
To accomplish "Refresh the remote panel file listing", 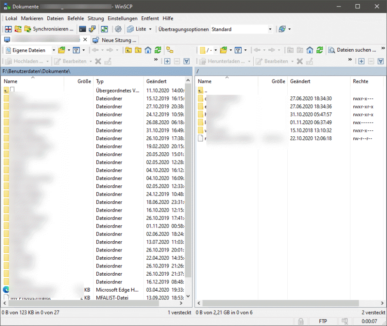I will 319,50.
